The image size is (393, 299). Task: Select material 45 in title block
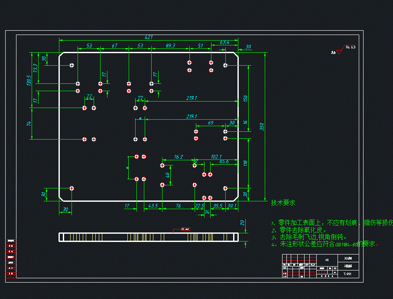point(327,260)
